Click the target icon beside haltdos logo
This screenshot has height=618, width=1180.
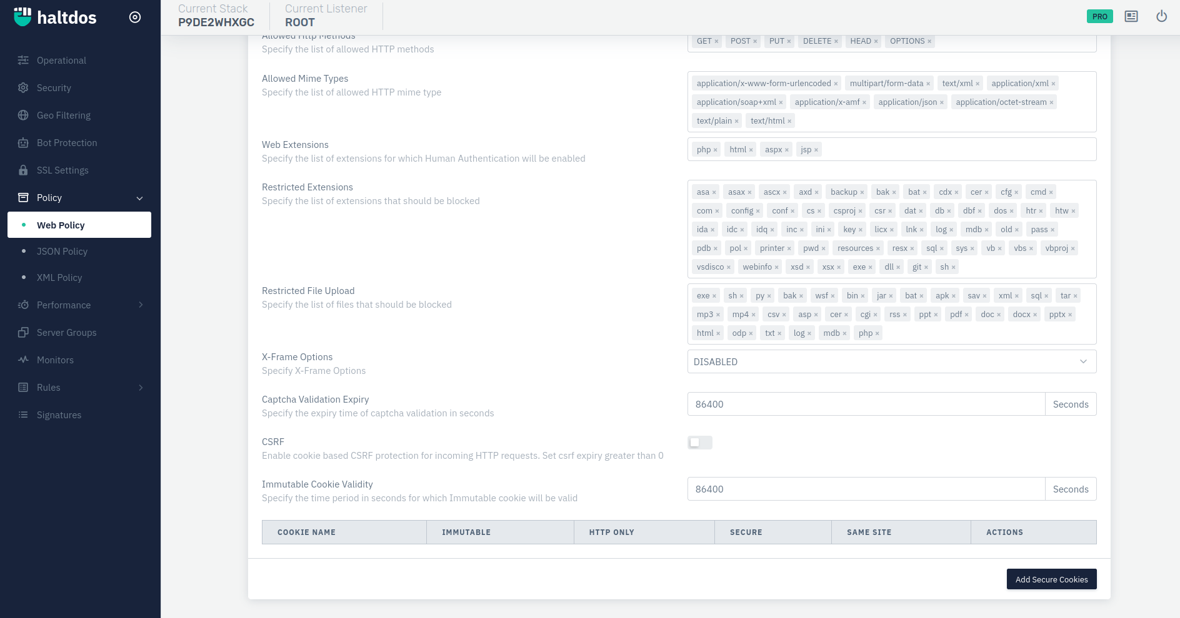(x=135, y=17)
